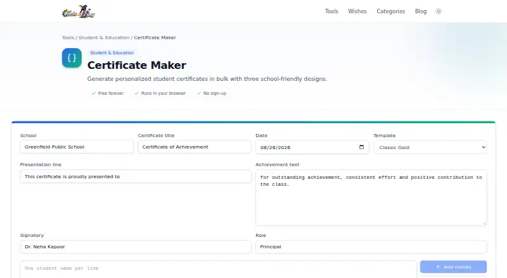This screenshot has height=278, width=507.
Task: Toggle the light/dark theme sun icon
Action: click(x=439, y=11)
